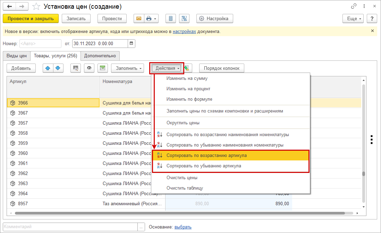
Task: Click the barcode scan icon
Action: click(76, 68)
